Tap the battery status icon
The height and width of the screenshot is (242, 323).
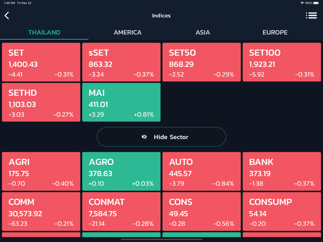[316, 3]
